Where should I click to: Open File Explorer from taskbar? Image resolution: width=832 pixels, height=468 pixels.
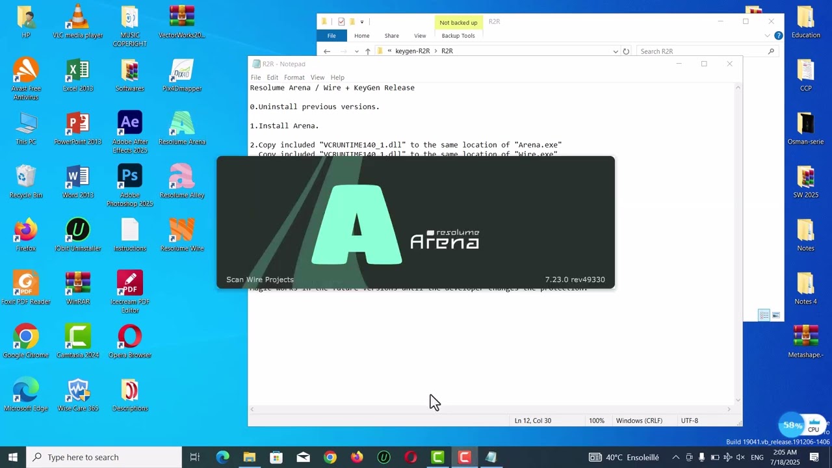coord(250,457)
